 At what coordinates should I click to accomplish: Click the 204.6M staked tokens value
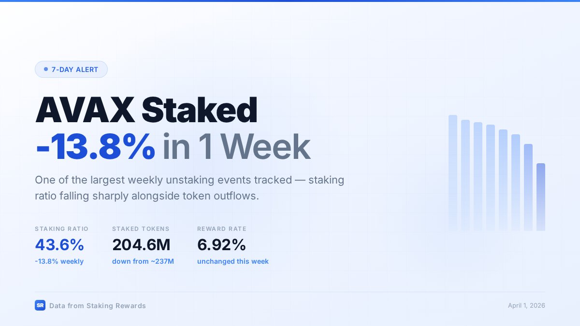click(141, 245)
